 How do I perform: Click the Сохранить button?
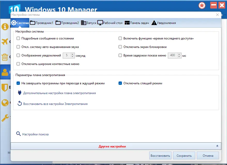(x=184, y=156)
